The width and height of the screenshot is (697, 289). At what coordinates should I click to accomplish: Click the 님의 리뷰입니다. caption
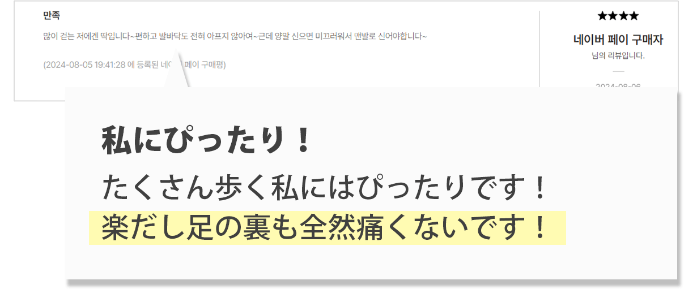(x=618, y=55)
